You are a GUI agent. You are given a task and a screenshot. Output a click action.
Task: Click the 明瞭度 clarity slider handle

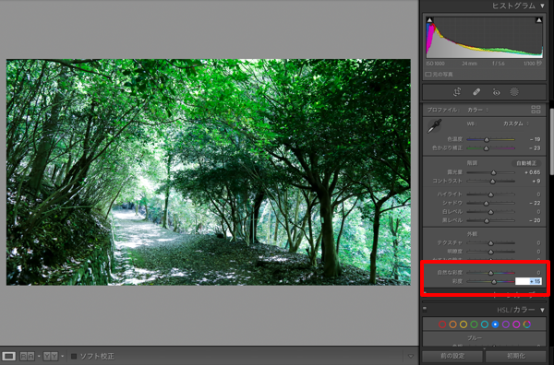[491, 252]
